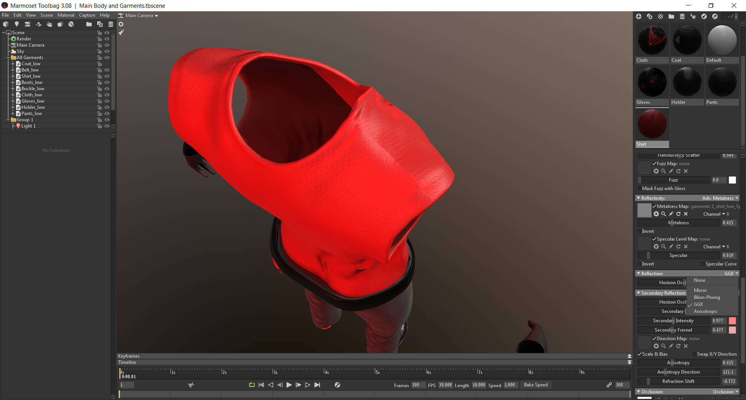Add a new camera from scene toolbar
Screen dimensions: 746x400
(x=28, y=24)
